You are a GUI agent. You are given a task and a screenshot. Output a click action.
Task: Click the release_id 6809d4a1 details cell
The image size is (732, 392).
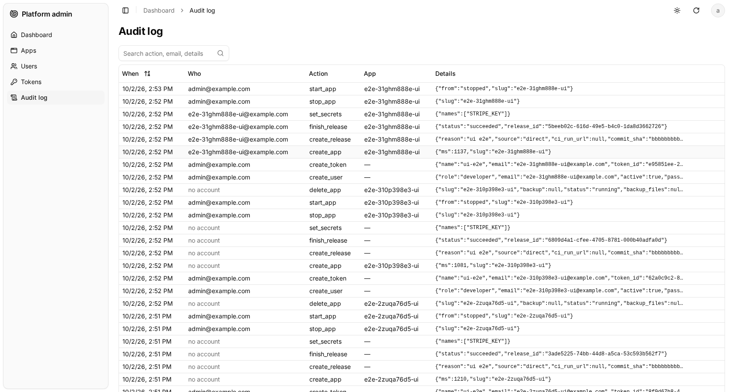tap(551, 240)
